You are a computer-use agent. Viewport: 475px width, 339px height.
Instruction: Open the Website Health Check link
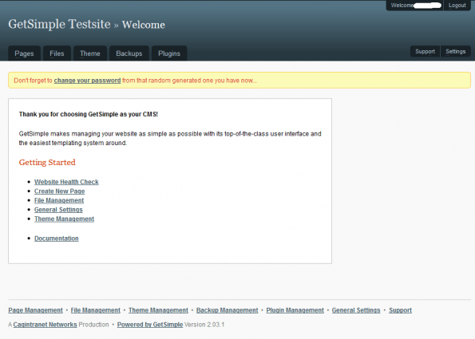(x=66, y=182)
